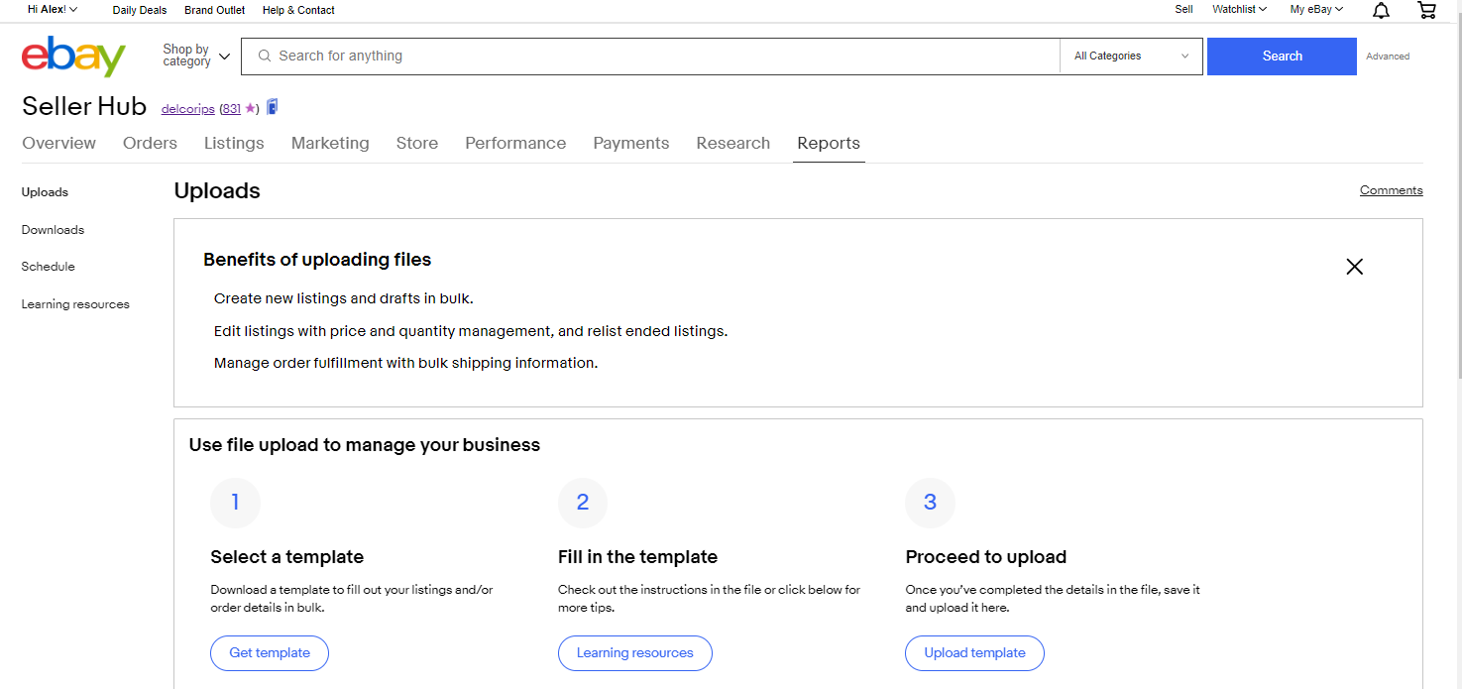Viewport: 1462px width, 689px height.
Task: Switch to the Payments tab
Action: click(x=630, y=143)
